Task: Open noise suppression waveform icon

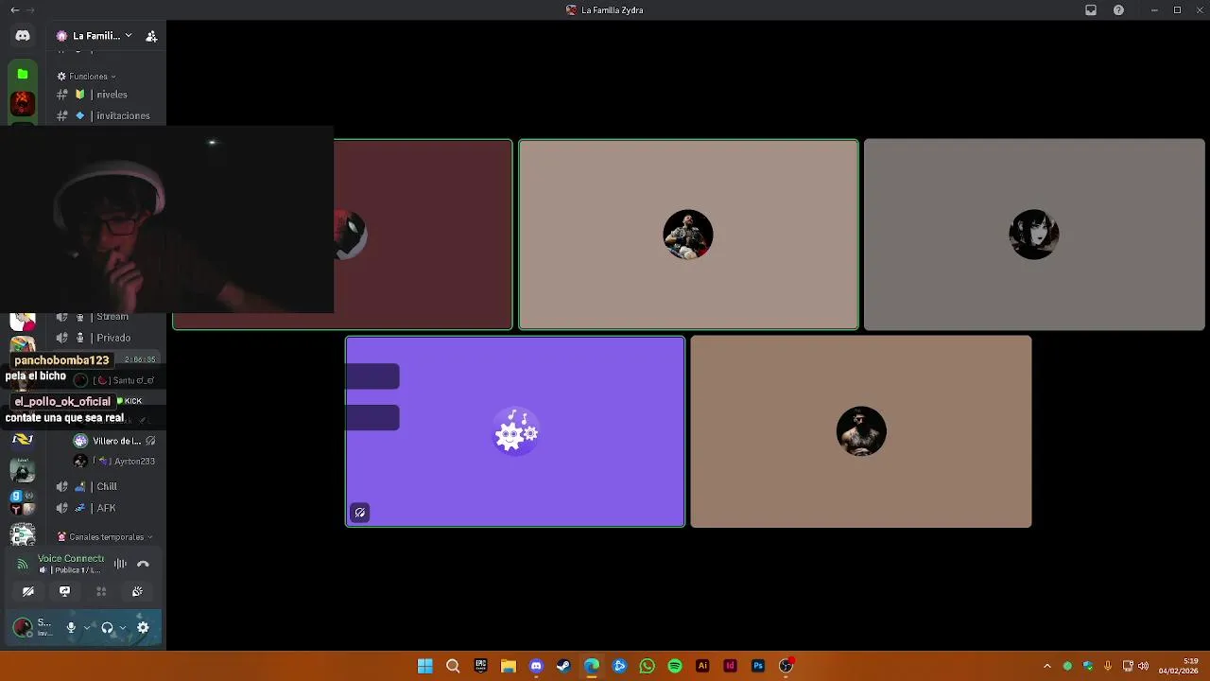Action: [120, 564]
